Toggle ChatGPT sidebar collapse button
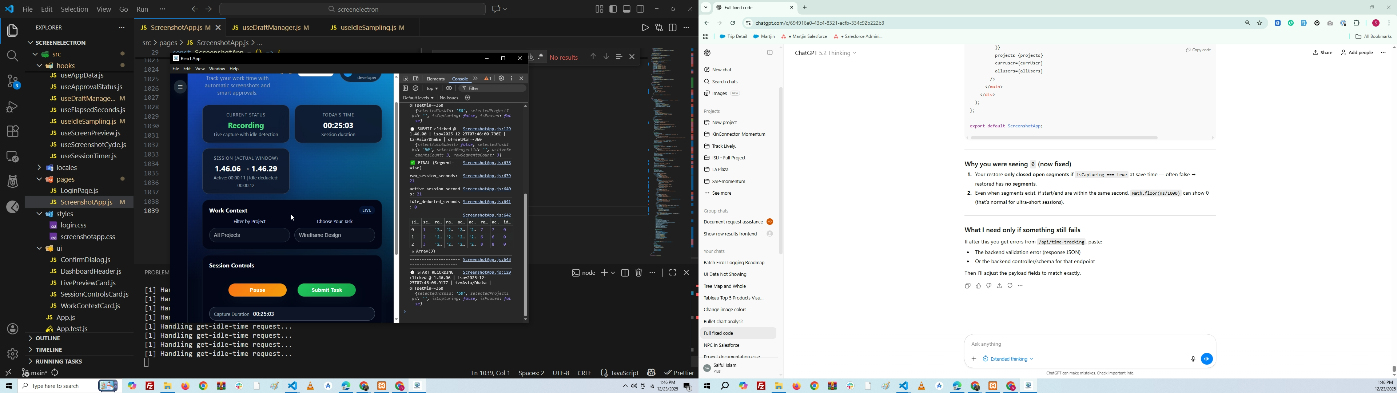 pyautogui.click(x=769, y=53)
